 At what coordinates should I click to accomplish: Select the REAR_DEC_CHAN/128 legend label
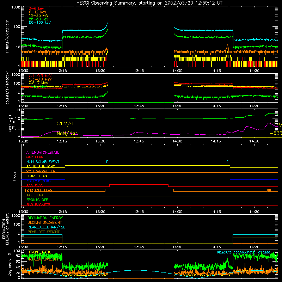[x=47, y=227]
